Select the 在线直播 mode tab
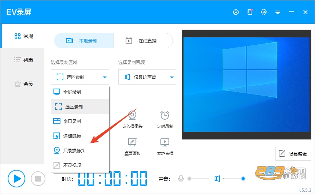 pyautogui.click(x=143, y=41)
